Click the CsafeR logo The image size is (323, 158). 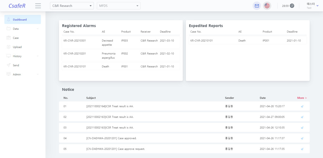pyautogui.click(x=17, y=6)
